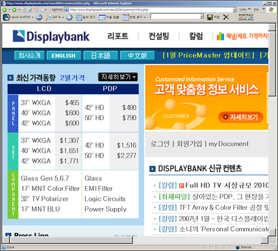Click the my Document link
The width and height of the screenshot is (278, 251).
point(229,144)
